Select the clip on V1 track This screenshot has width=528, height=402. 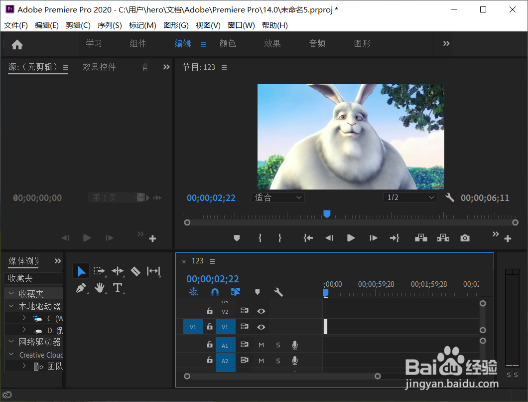326,327
